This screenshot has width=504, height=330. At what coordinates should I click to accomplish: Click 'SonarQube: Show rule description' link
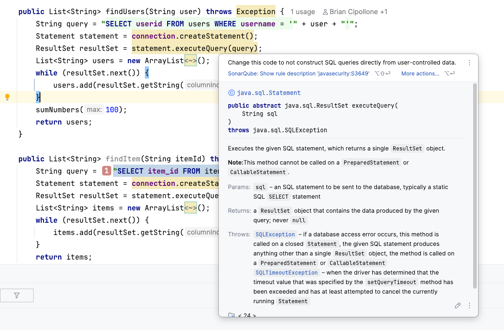pos(298,74)
